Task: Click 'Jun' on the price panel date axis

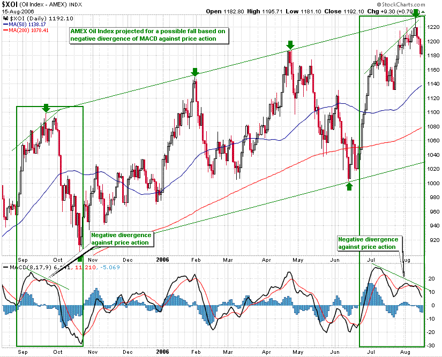Action: (x=335, y=260)
